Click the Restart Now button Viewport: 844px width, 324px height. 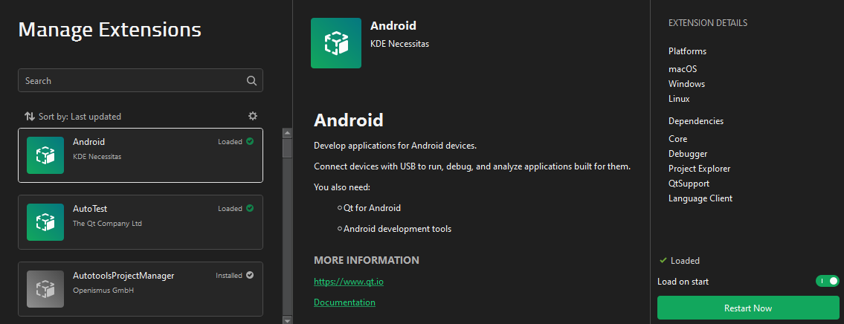pos(747,308)
